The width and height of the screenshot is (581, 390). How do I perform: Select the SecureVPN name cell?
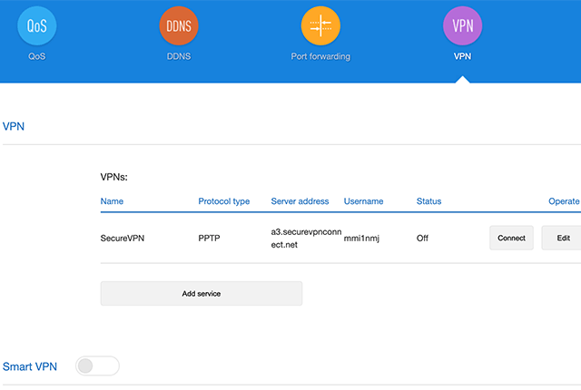(123, 239)
